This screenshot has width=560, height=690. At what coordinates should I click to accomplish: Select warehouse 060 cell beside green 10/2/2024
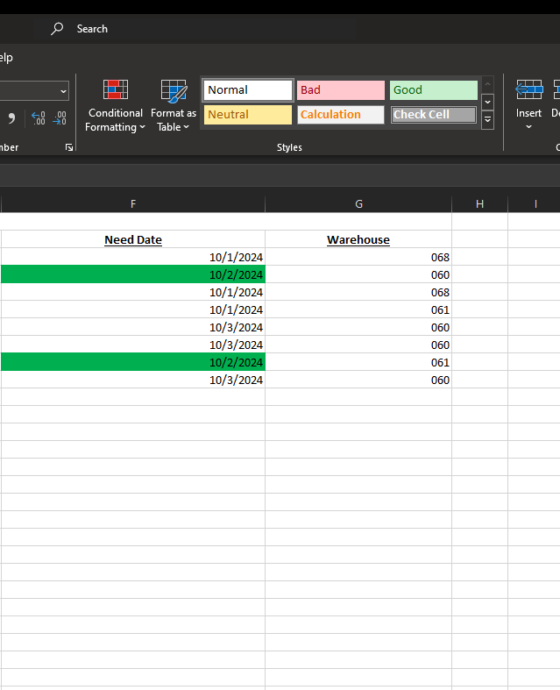pos(358,274)
